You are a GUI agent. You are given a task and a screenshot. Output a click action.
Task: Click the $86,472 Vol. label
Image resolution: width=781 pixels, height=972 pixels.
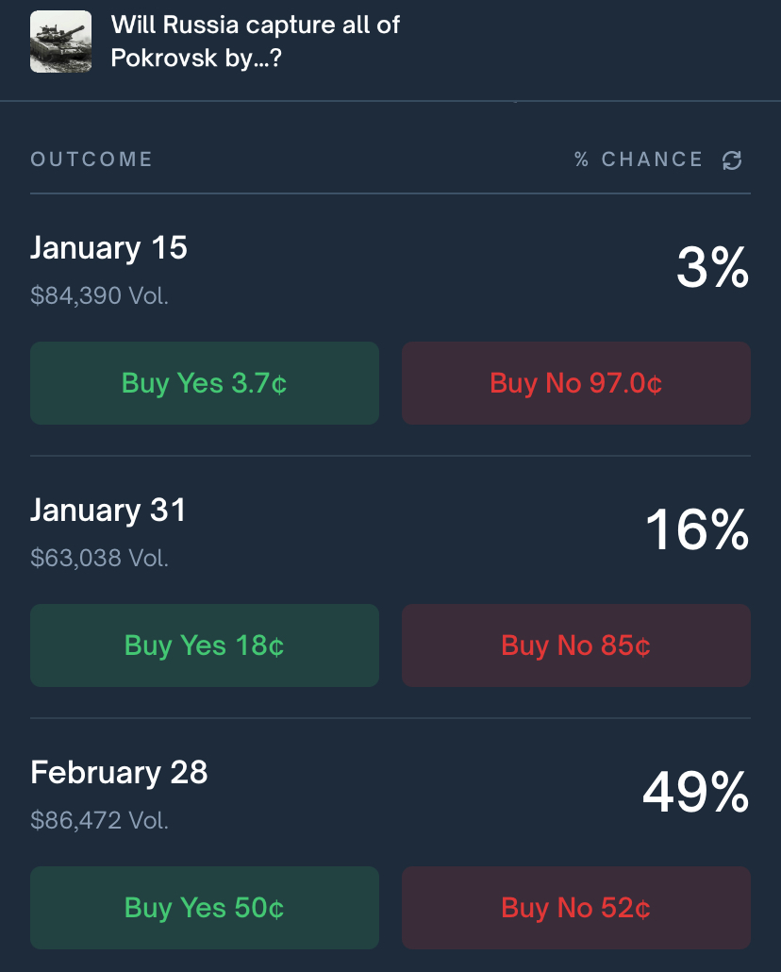point(99,820)
